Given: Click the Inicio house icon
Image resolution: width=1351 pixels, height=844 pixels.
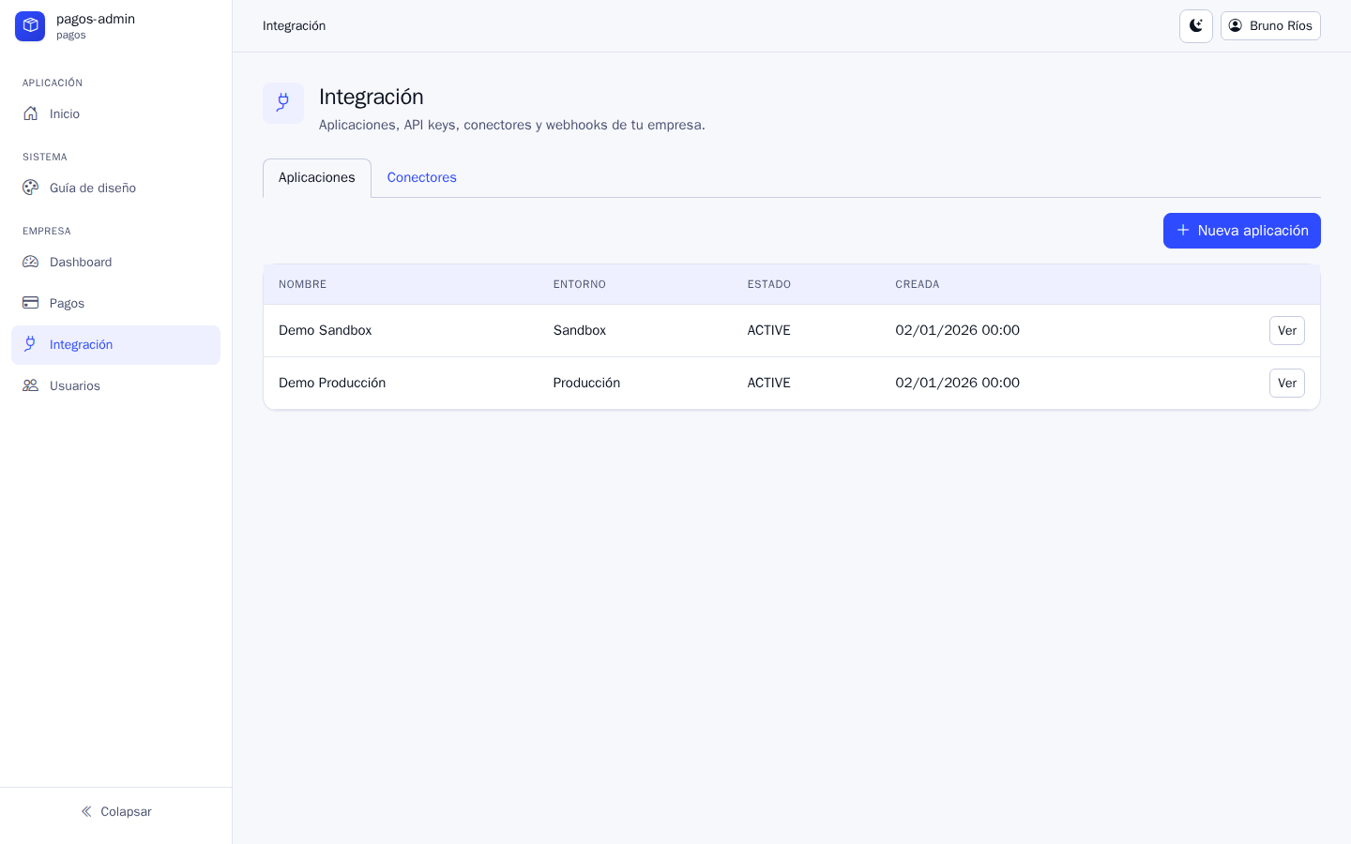Looking at the screenshot, I should (x=31, y=113).
